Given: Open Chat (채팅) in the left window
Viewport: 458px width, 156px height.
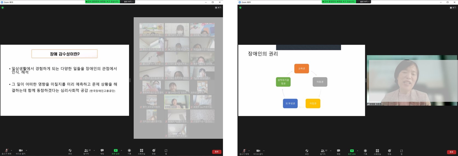Looking at the screenshot, I should pos(102,151).
